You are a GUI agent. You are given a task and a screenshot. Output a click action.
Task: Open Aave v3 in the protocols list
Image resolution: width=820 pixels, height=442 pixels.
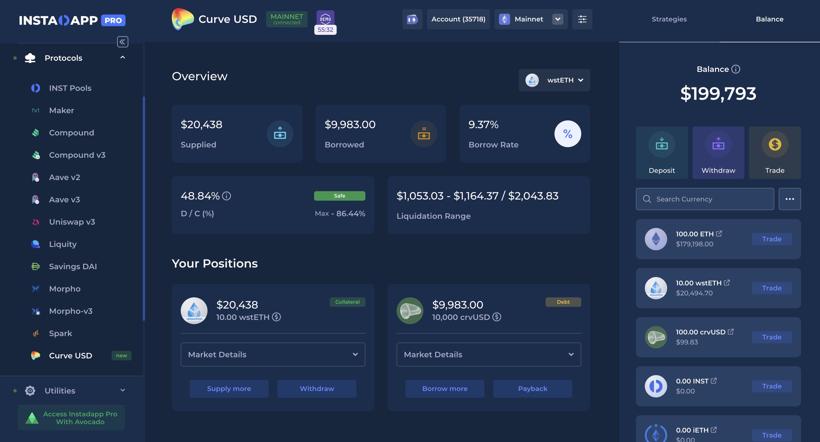coord(64,199)
